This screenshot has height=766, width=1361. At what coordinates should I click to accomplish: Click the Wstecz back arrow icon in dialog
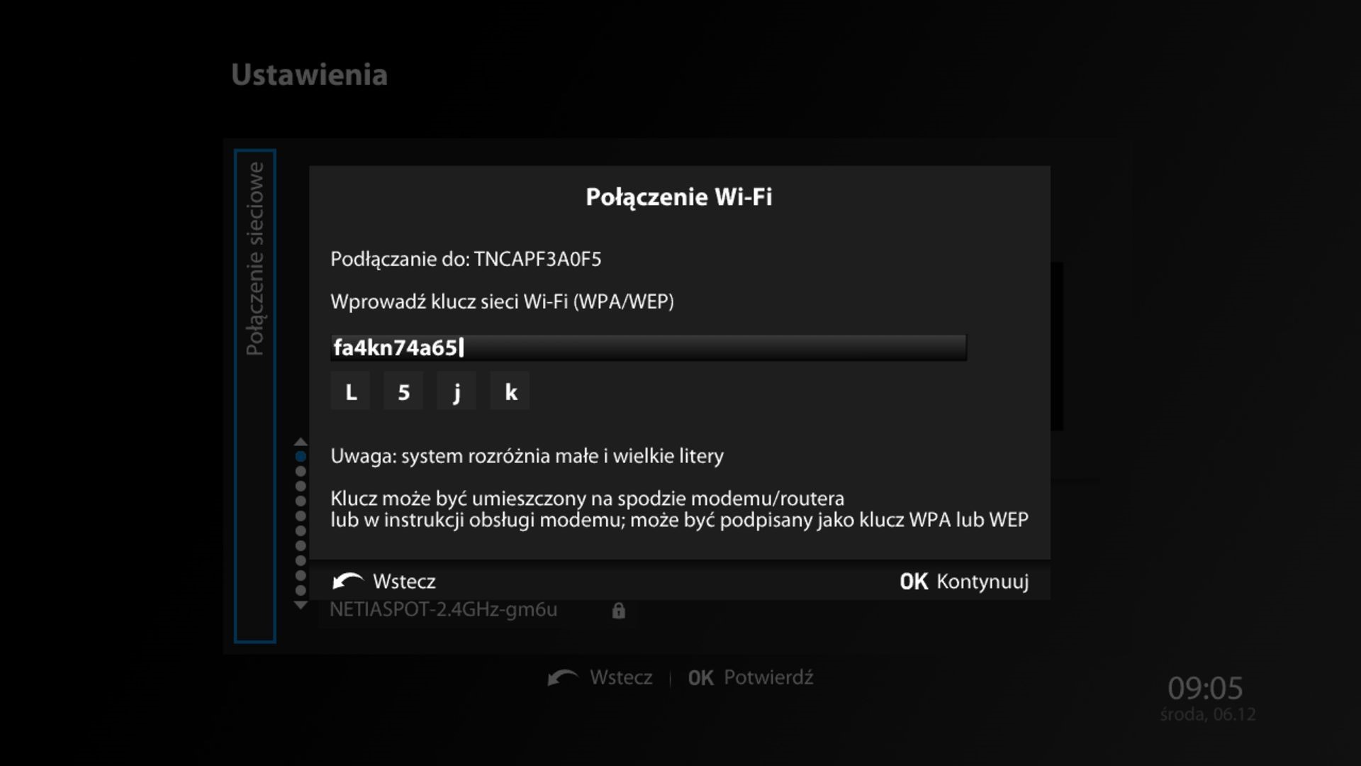click(348, 581)
